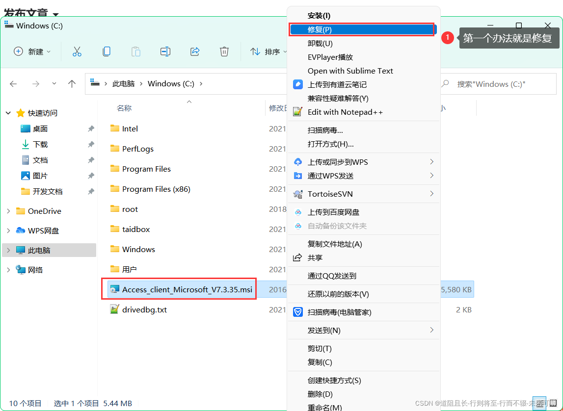
Task: Click the search box for Windows (C:)
Action: 498,84
